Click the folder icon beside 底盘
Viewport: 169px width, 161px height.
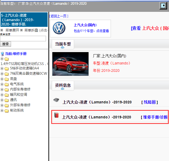pyautogui.click(x=7, y=79)
